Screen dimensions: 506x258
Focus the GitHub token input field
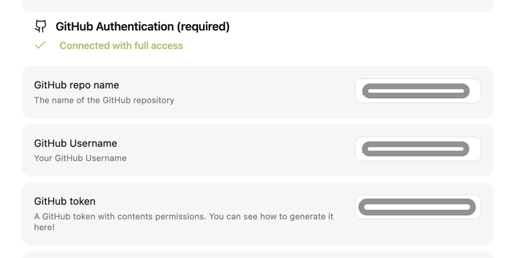click(x=418, y=207)
